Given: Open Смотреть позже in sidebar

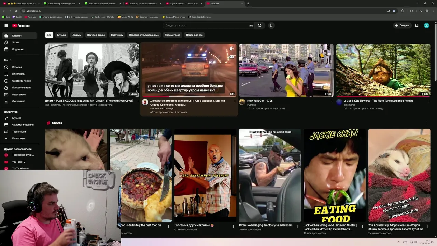Looking at the screenshot, I should tap(19, 81).
